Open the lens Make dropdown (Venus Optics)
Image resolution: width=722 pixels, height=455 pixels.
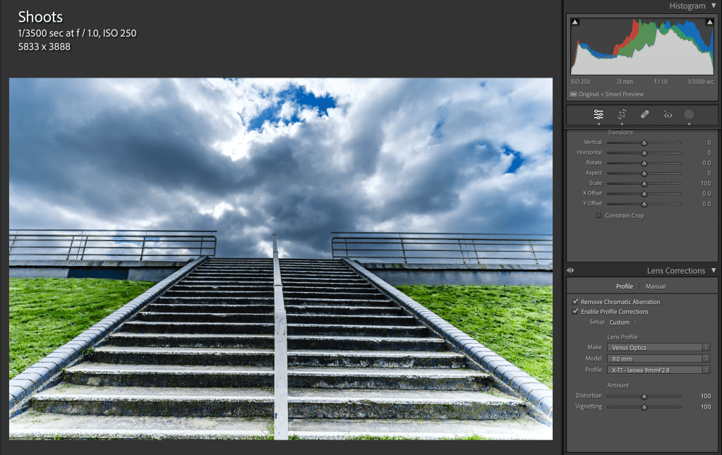658,347
